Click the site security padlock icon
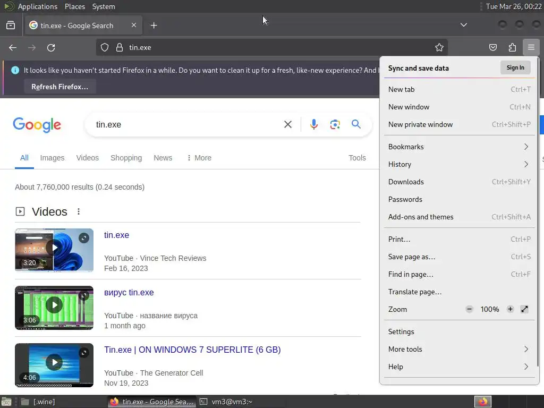The height and width of the screenshot is (408, 544). pos(120,47)
